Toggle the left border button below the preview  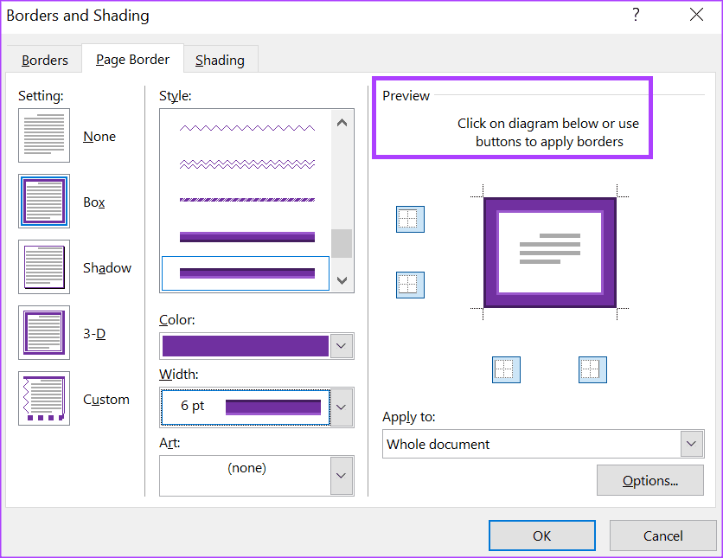point(506,370)
